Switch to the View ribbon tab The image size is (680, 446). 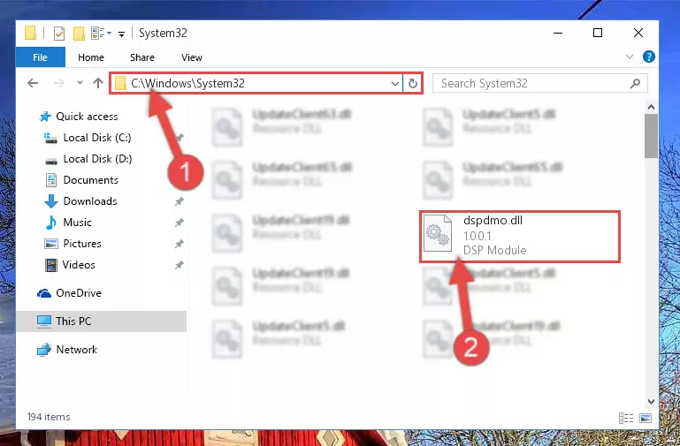192,57
